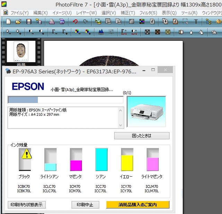Click the Contrast plus icon
This screenshot has width=222, height=214.
[41, 32]
